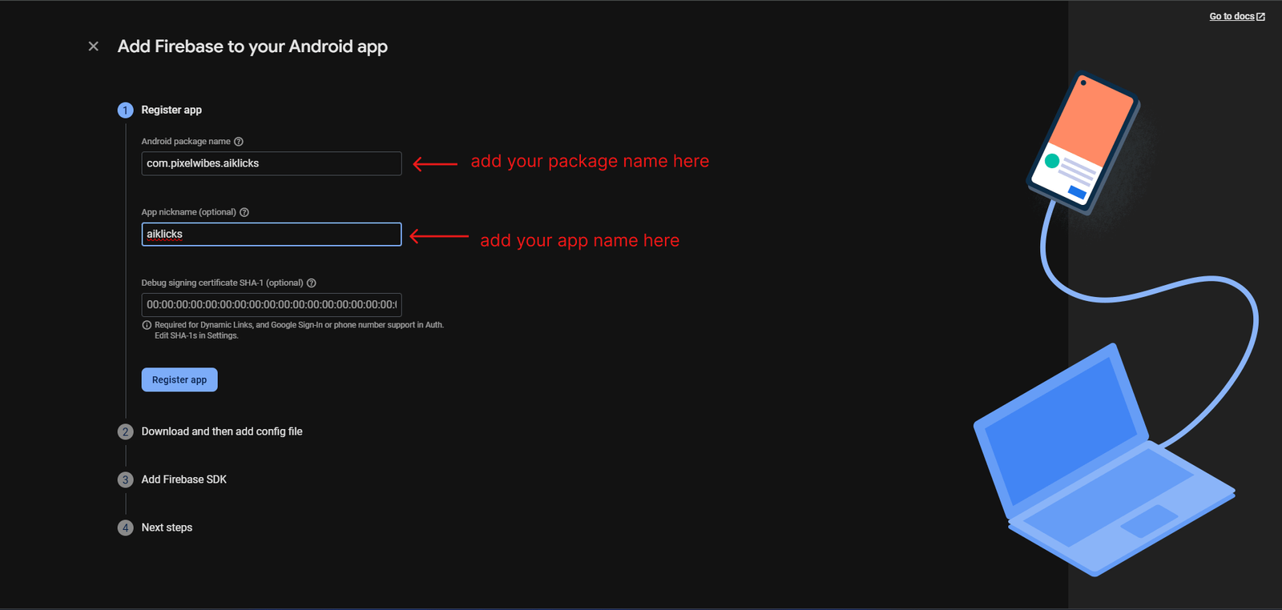Click help icon beside Android package name
Viewport: 1282px width, 610px height.
coord(239,142)
